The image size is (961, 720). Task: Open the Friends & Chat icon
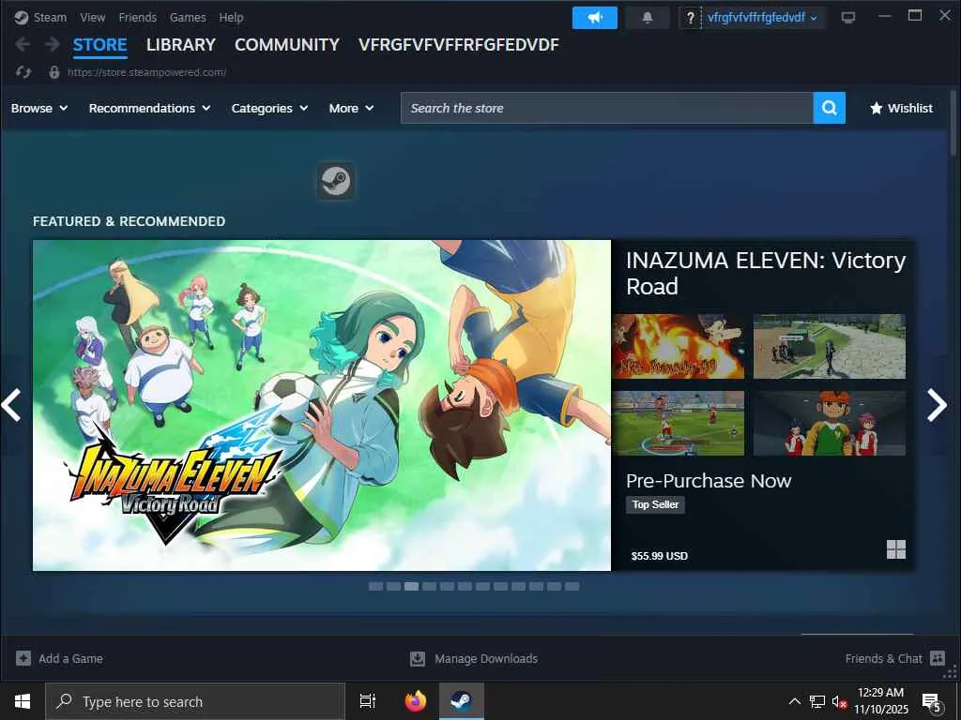(938, 658)
